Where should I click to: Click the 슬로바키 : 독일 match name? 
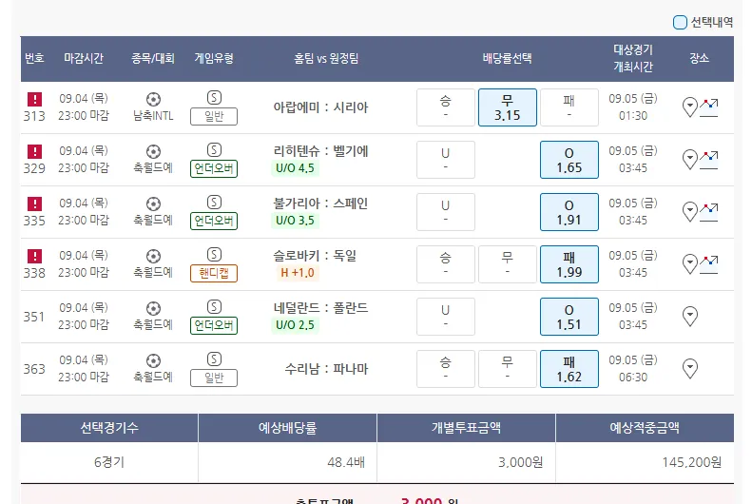point(320,256)
